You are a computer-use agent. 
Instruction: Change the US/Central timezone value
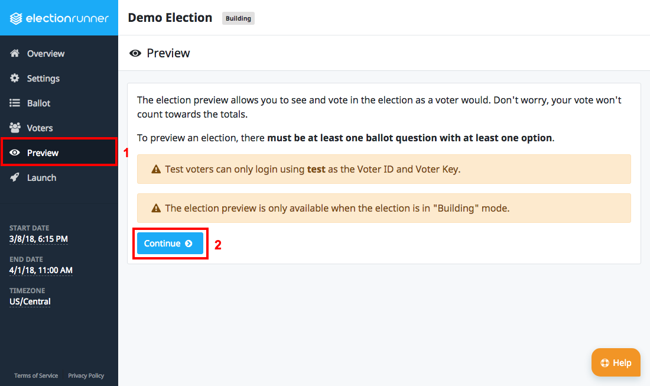click(x=30, y=302)
